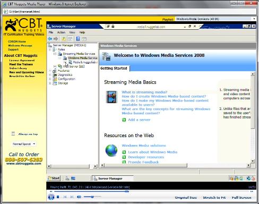Click the Next track media button

click(x=72, y=197)
